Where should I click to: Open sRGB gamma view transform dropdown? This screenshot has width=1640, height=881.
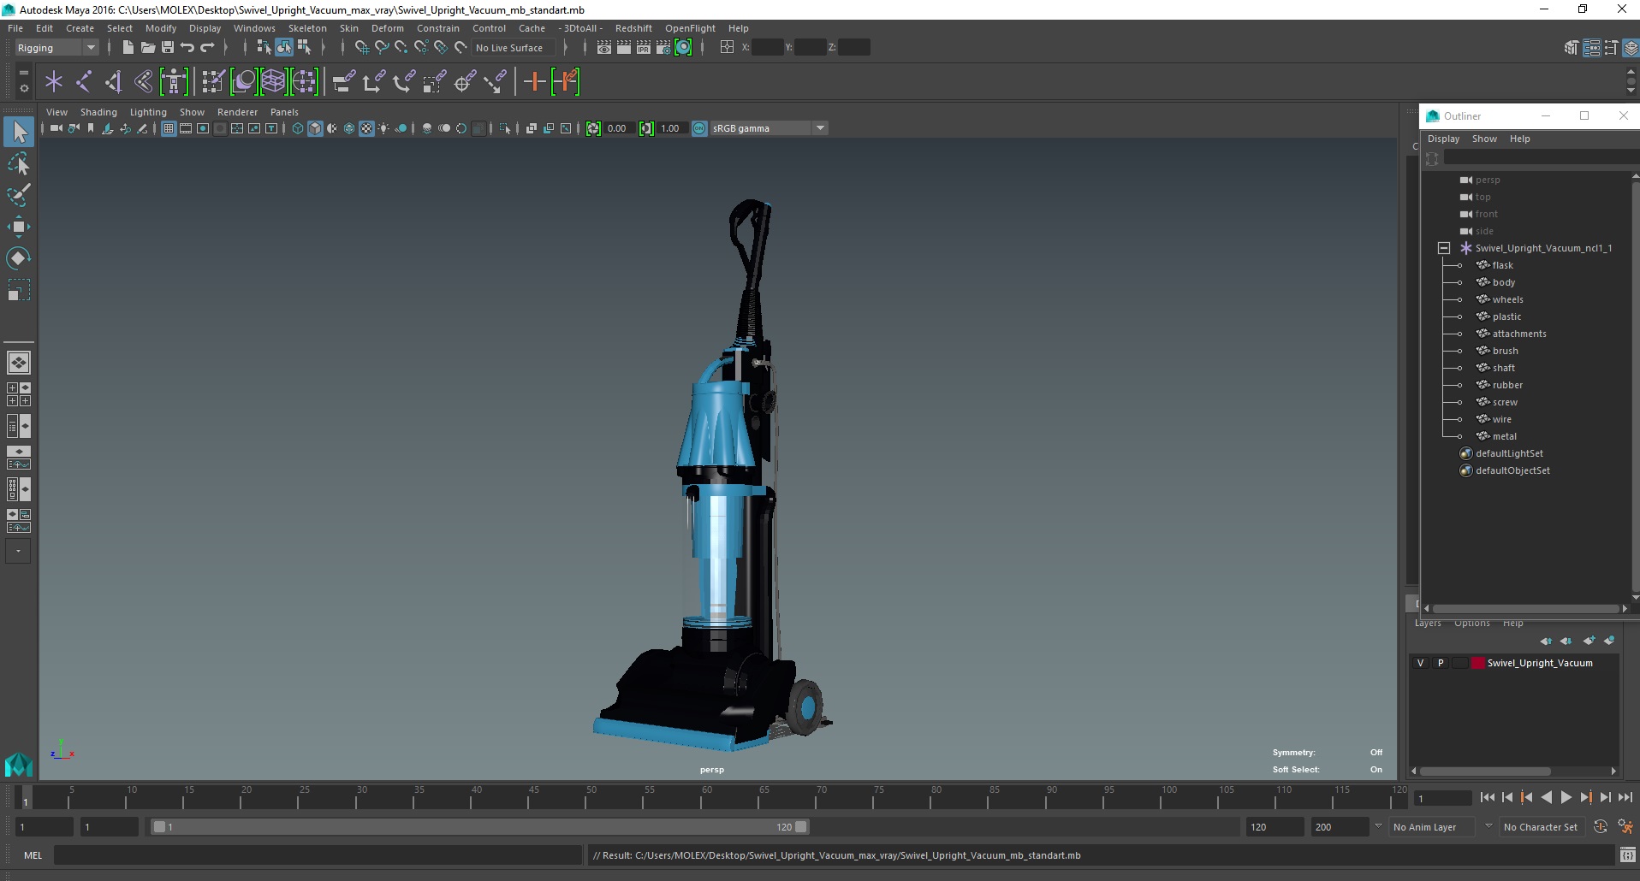[769, 128]
